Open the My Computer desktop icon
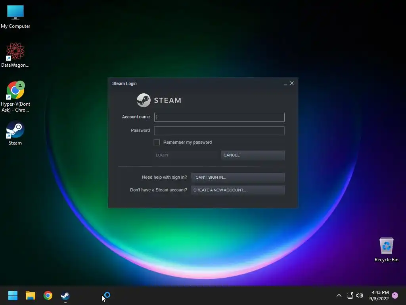 [15, 17]
